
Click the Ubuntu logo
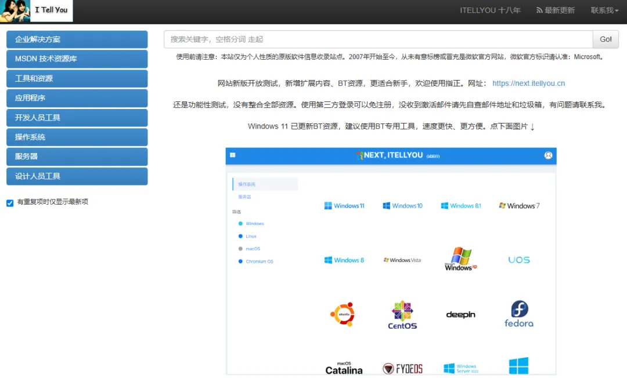tap(343, 314)
